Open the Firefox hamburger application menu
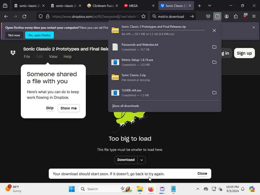The height and width of the screenshot is (195, 260). click(254, 16)
